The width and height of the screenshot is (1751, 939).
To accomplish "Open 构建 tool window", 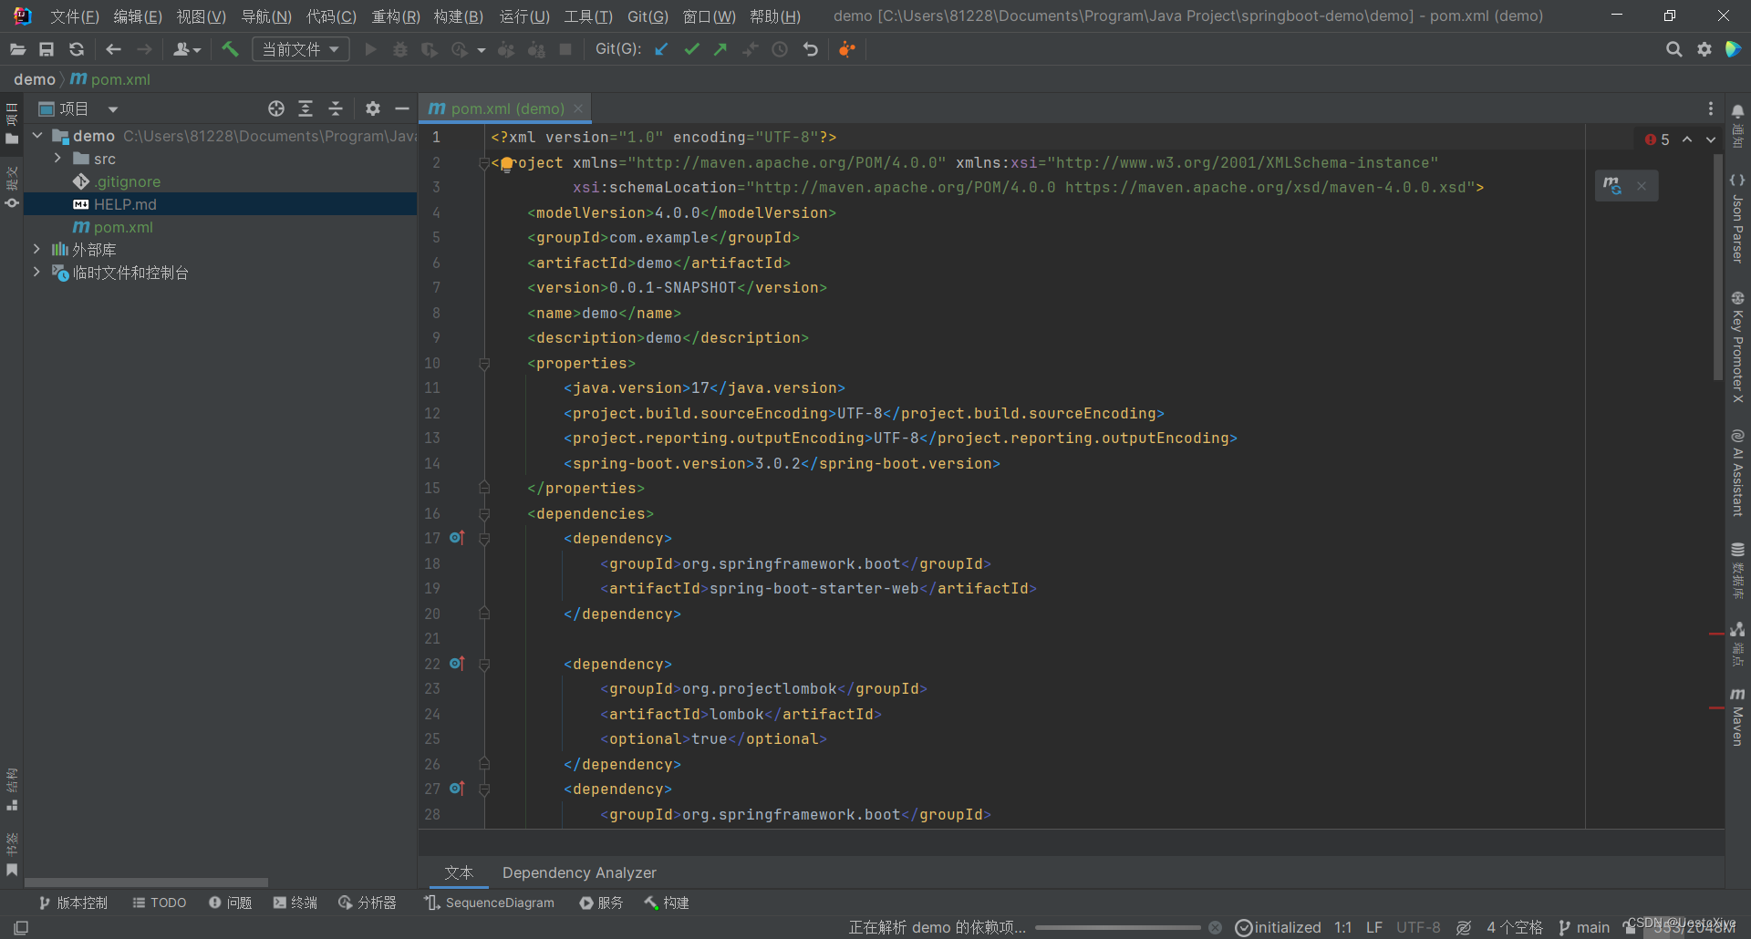I will [667, 903].
